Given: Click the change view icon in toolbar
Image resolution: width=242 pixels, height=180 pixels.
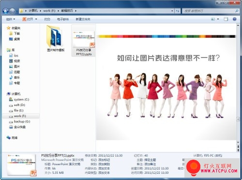Looking at the screenshot, I should (213, 19).
